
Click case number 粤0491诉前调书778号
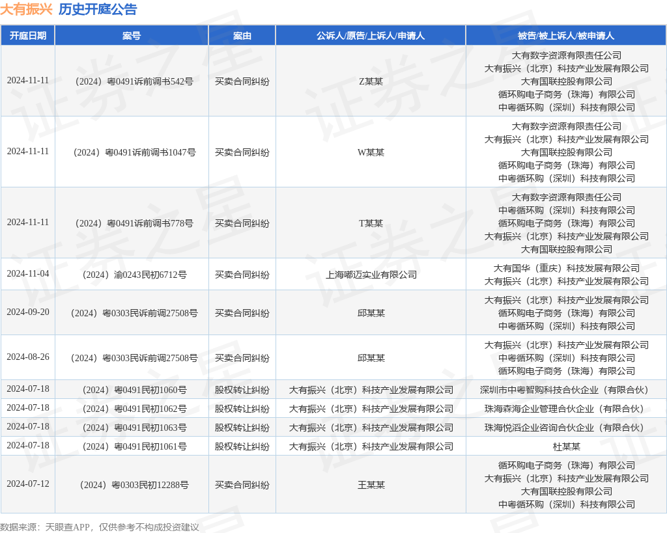pyautogui.click(x=134, y=223)
